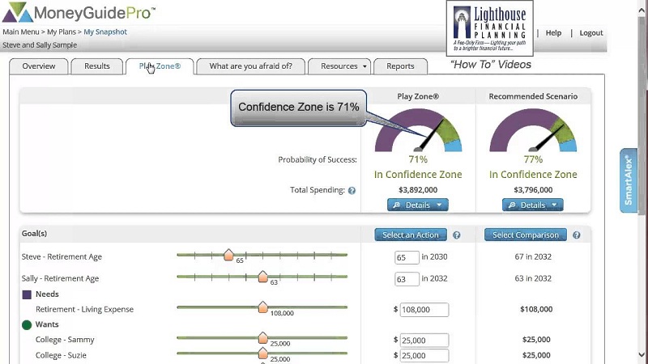Click College - Suzie slider handle

click(262, 353)
